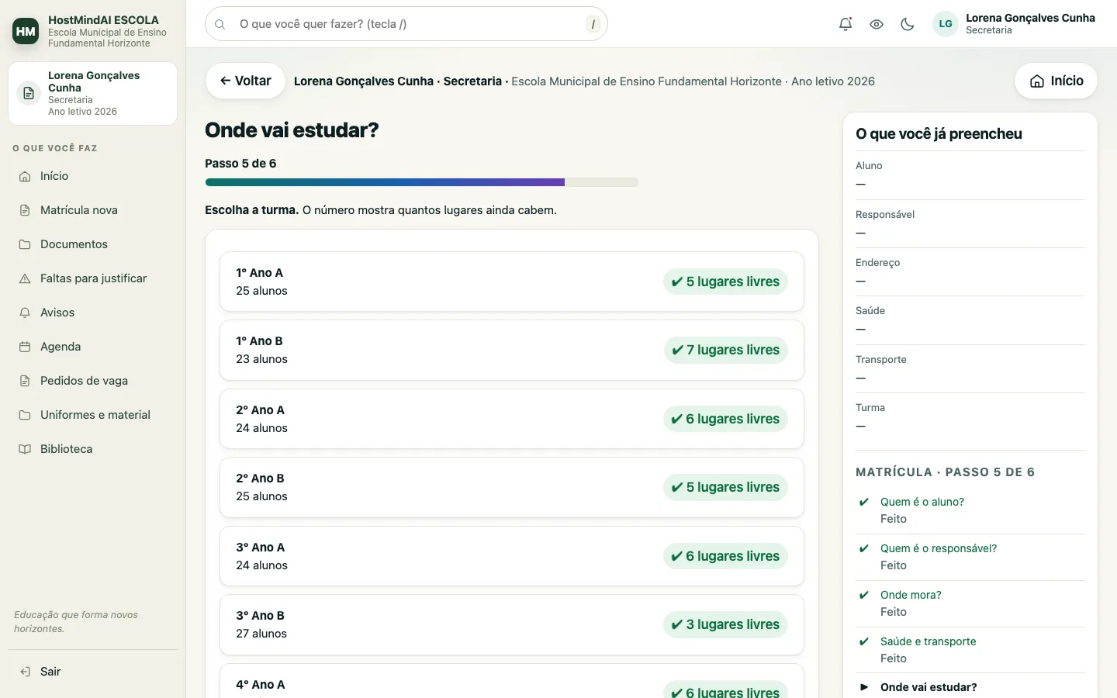Open Documentos in the sidebar
This screenshot has width=1117, height=698.
(x=93, y=244)
